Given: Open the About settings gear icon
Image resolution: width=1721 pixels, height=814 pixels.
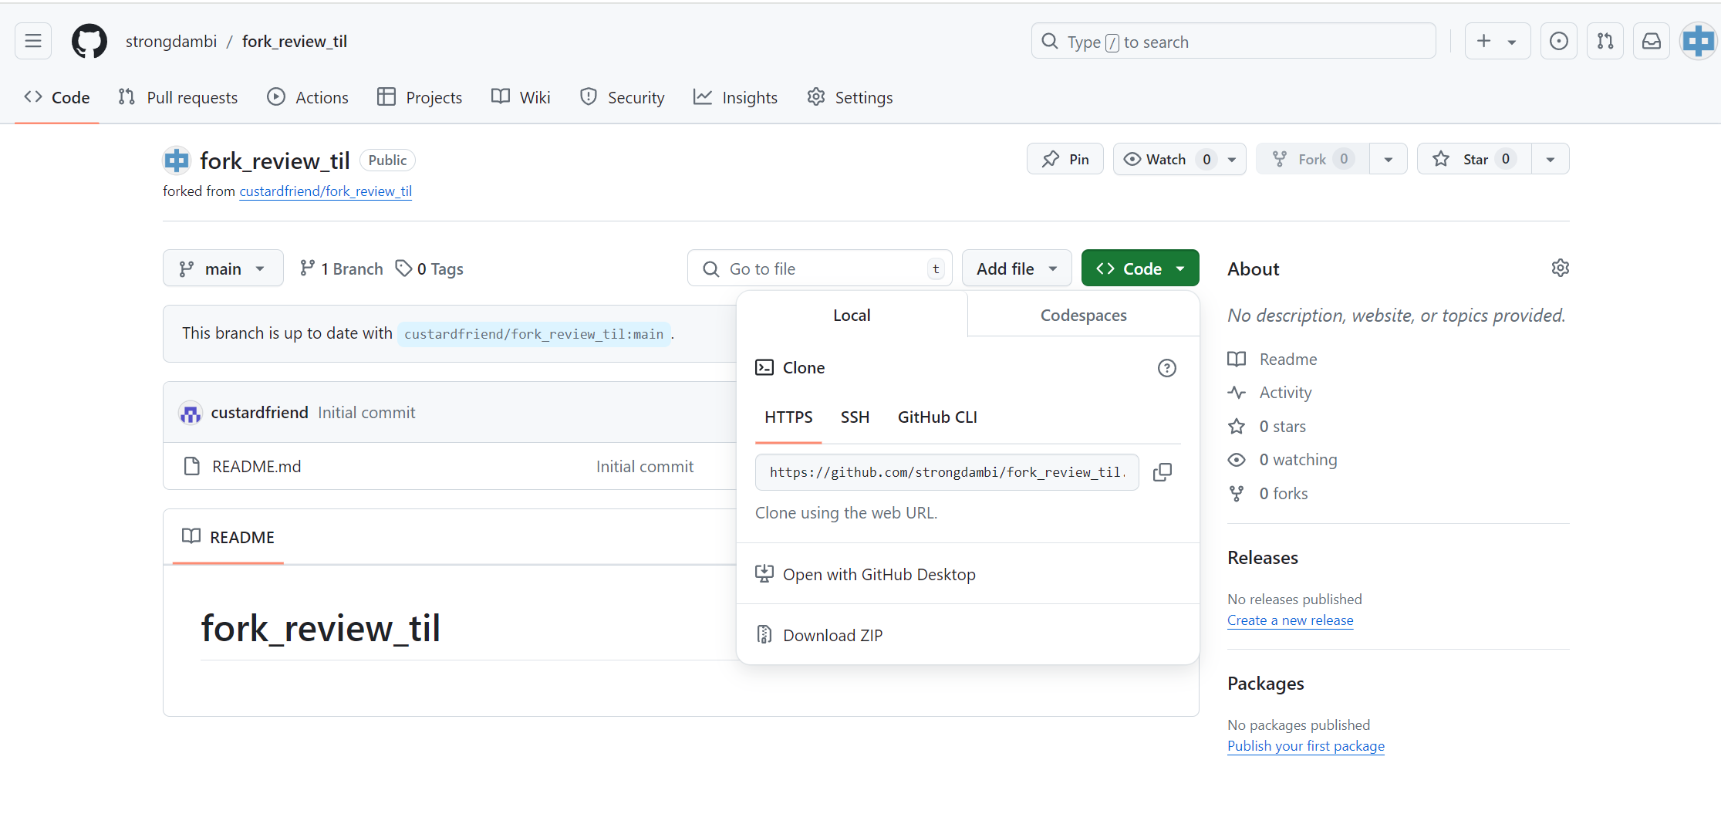Looking at the screenshot, I should tap(1560, 268).
